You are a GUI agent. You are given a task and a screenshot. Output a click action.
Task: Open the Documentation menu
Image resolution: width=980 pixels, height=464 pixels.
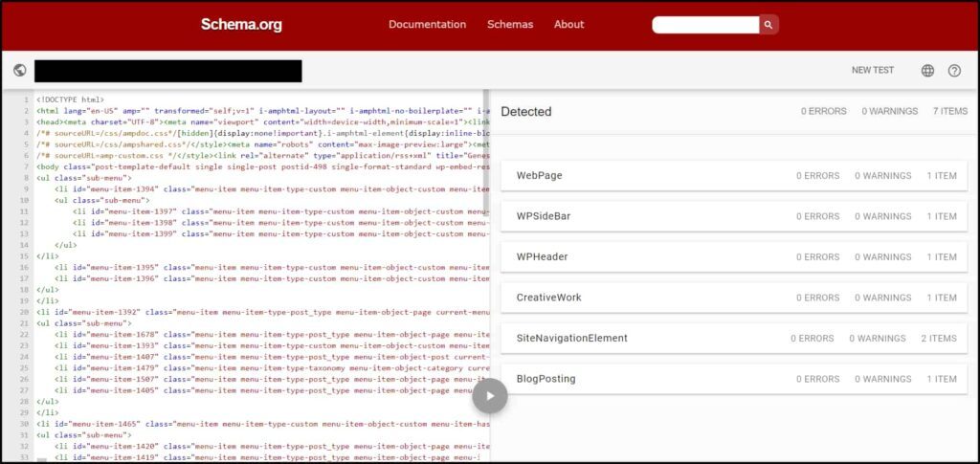(428, 24)
